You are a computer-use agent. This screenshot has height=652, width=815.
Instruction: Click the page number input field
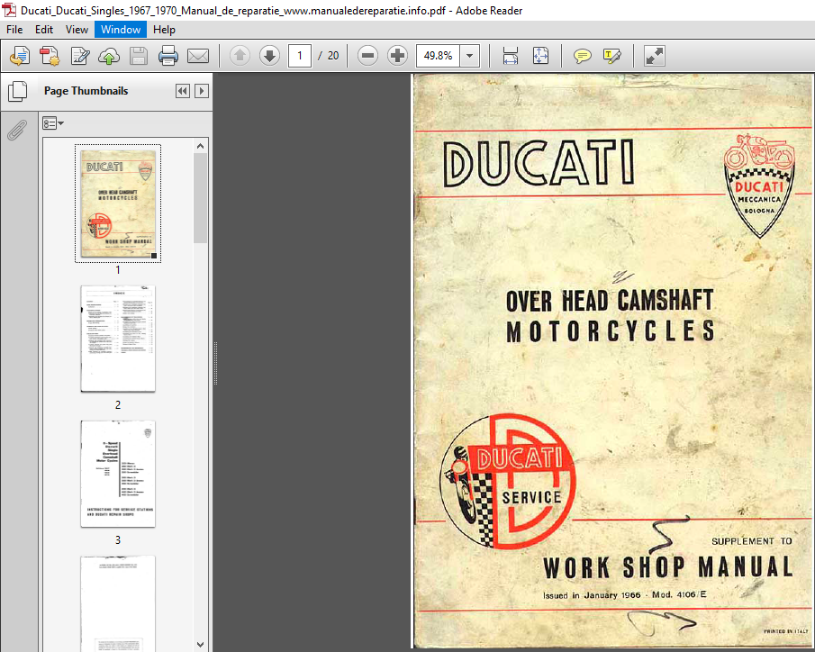tap(299, 56)
